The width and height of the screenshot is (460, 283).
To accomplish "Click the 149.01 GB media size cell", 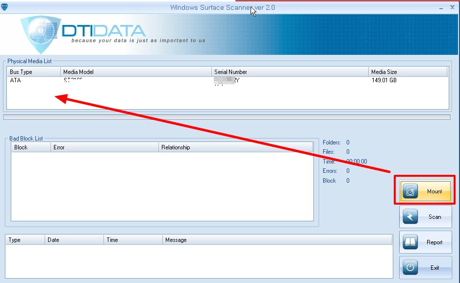I will tap(384, 81).
